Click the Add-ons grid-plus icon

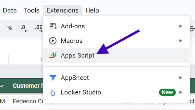tap(53, 26)
